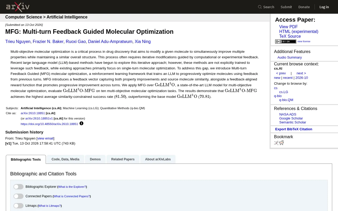The width and height of the screenshot is (338, 211).
Task: Switch to the Related Papers tab
Action: point(123,159)
